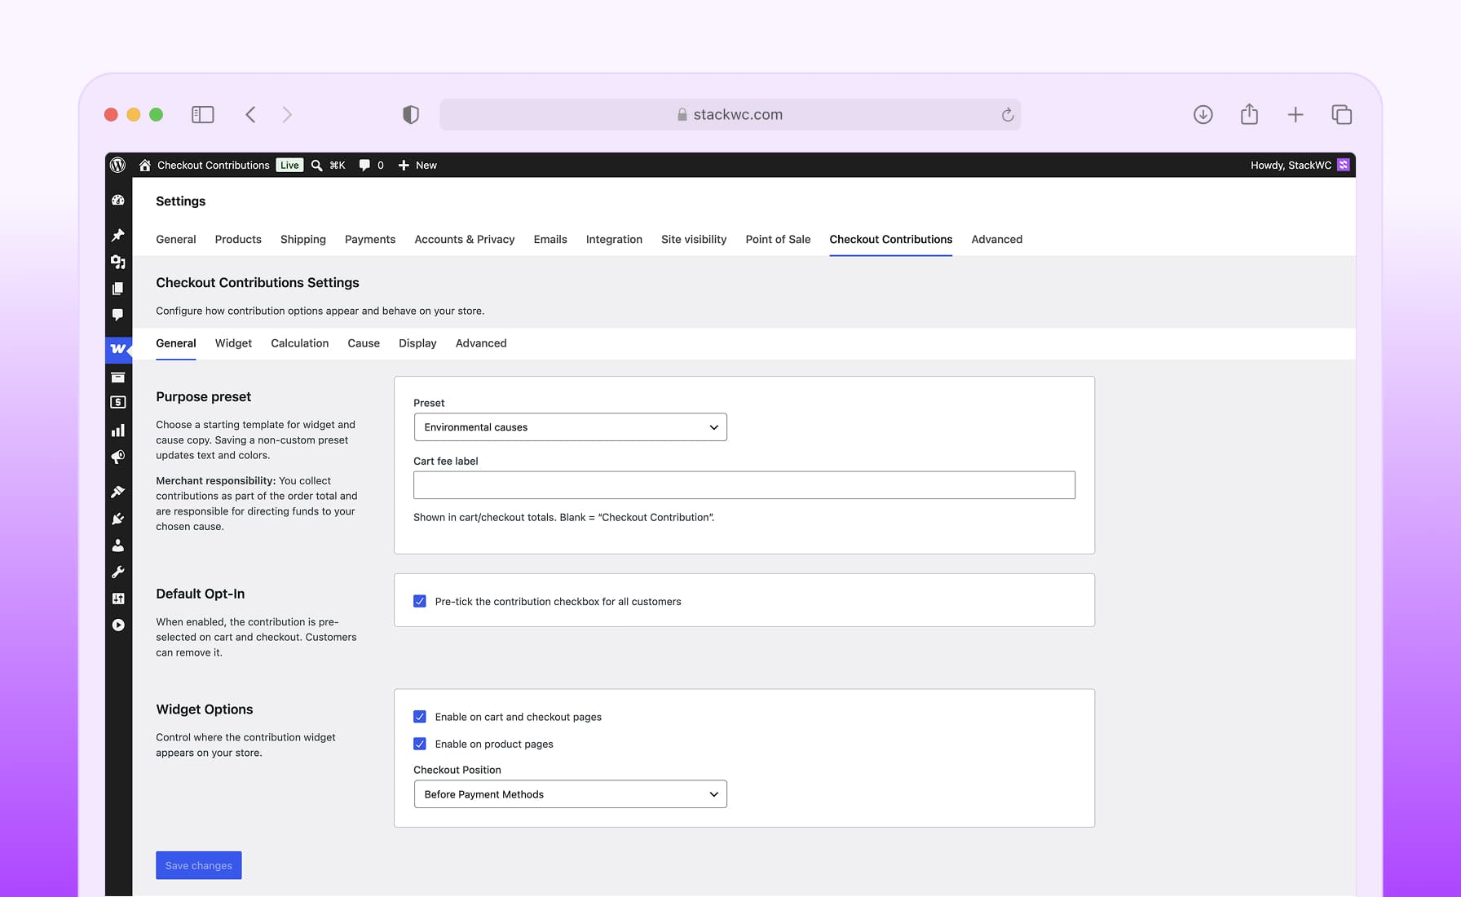This screenshot has height=897, width=1461.
Task: Open Analytics bar chart icon in sidebar
Action: [x=118, y=430]
